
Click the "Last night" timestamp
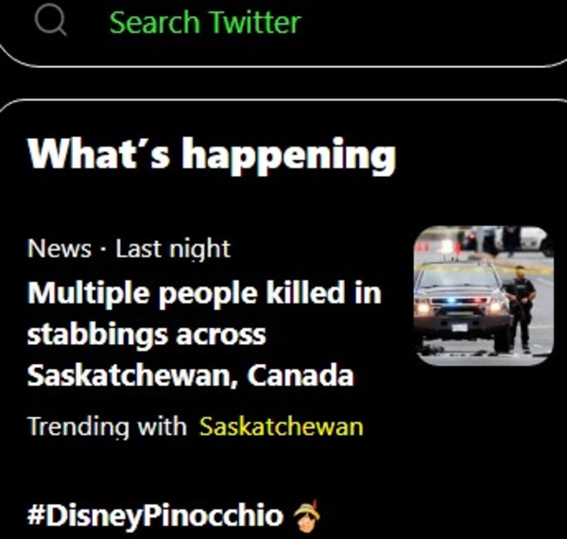pyautogui.click(x=173, y=250)
